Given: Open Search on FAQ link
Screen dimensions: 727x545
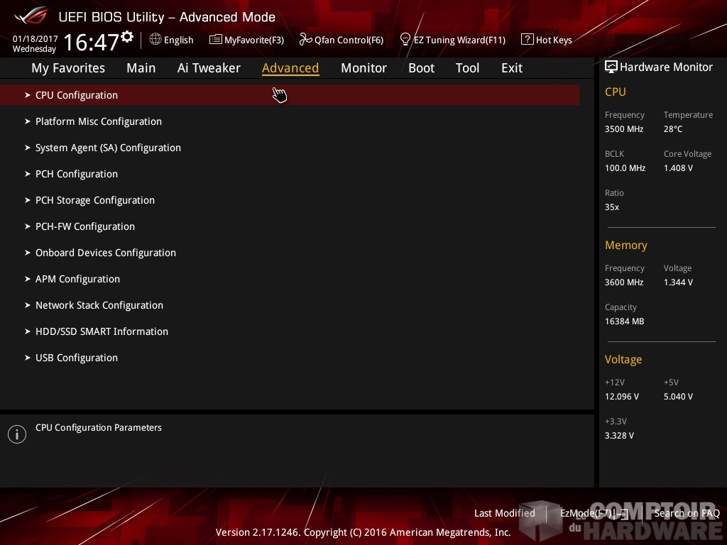Looking at the screenshot, I should 687,513.
